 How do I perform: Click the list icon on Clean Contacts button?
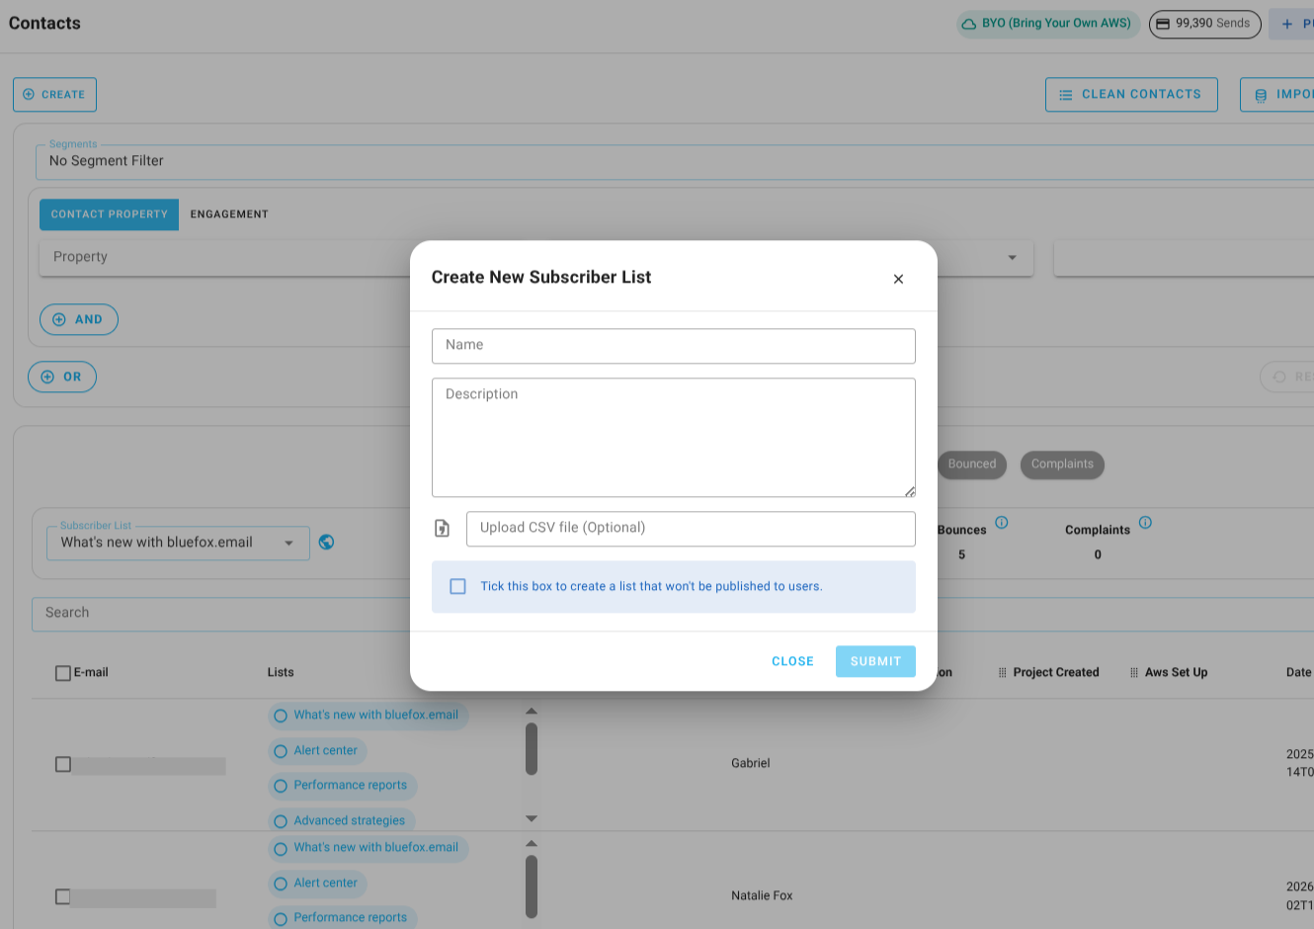point(1065,94)
